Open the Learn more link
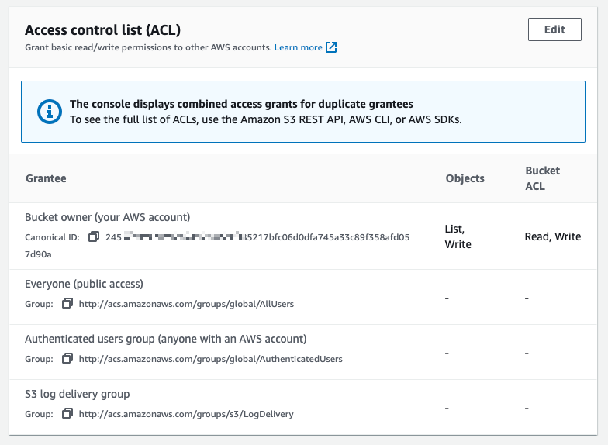 tap(298, 47)
